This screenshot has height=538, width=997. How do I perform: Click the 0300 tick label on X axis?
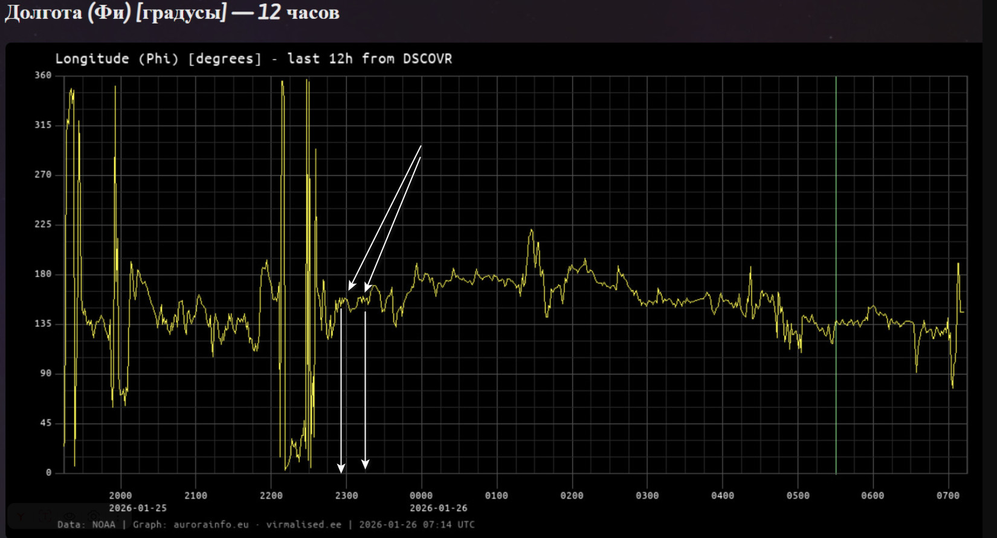(647, 495)
